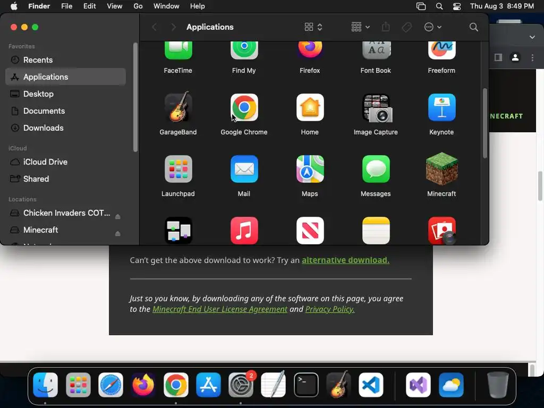
Task: Go forward in Finder navigation
Action: coord(174,27)
